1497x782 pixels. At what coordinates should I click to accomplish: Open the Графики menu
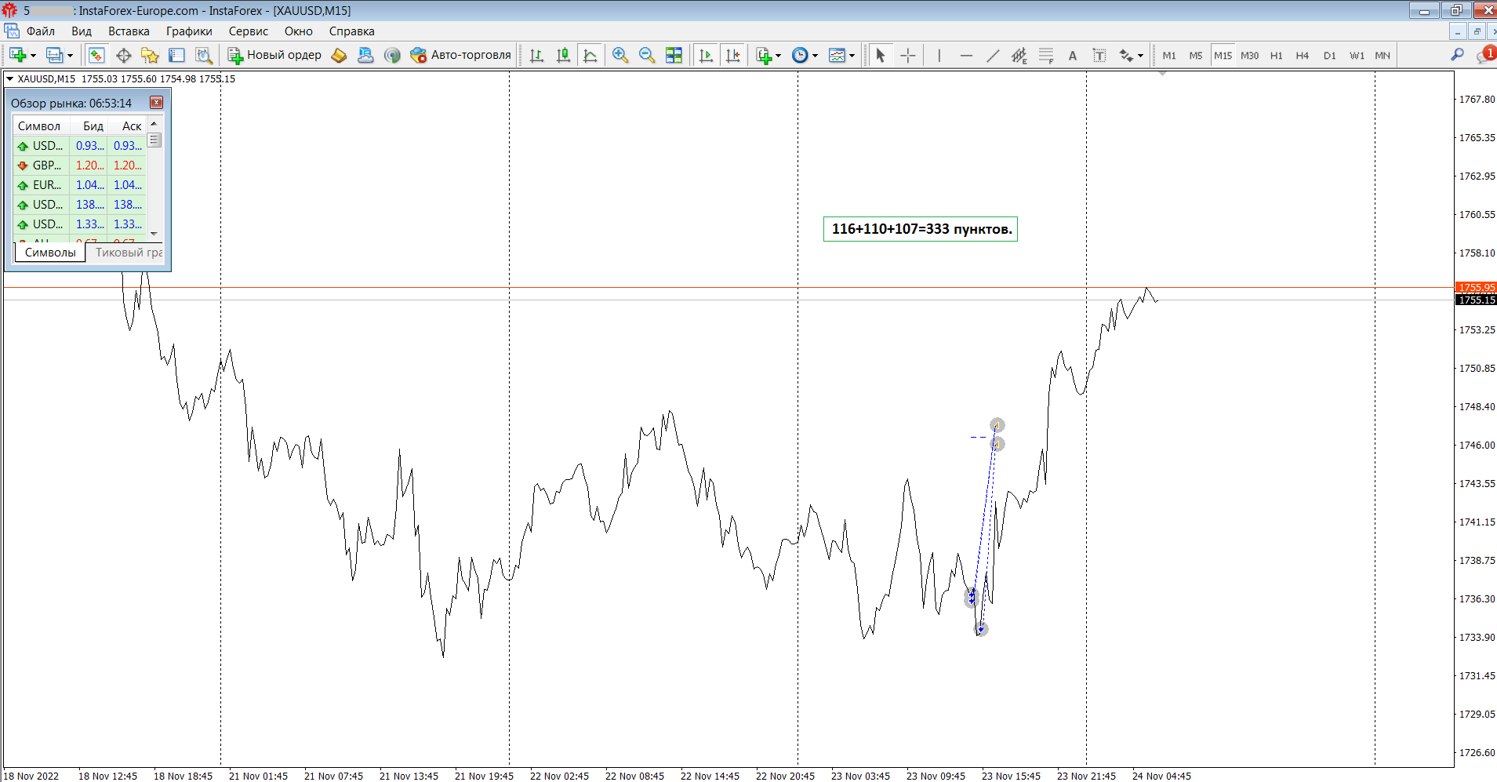pos(189,31)
